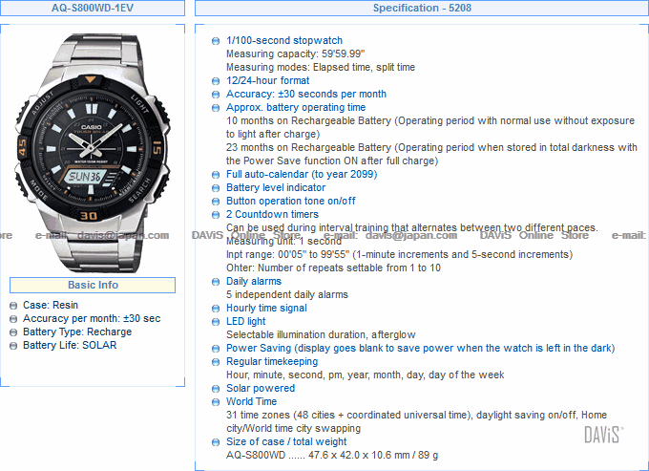
Task: Click the 1/100-second stopwatch heading
Action: point(284,40)
